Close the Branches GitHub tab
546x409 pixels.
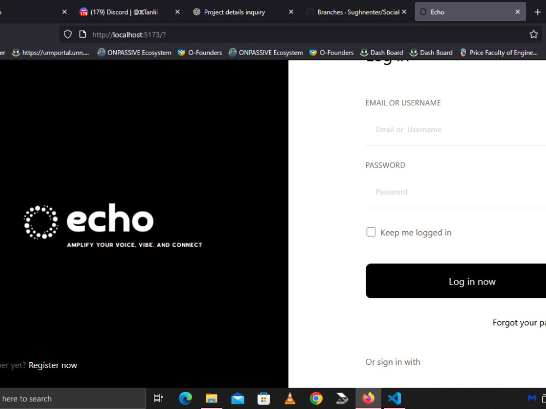[404, 12]
